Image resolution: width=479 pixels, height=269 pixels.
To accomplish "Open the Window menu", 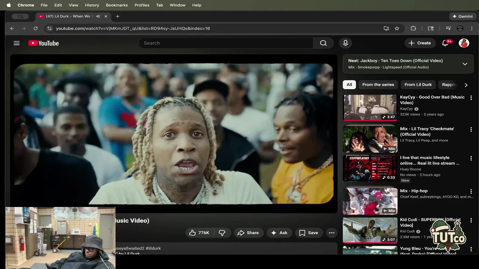I will tap(177, 5).
